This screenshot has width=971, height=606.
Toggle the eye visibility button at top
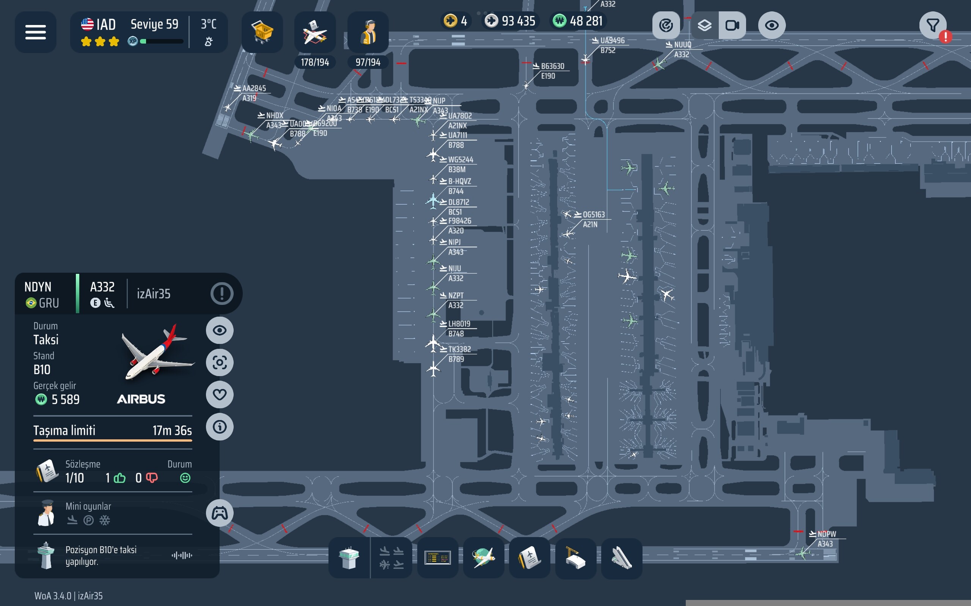pos(771,26)
